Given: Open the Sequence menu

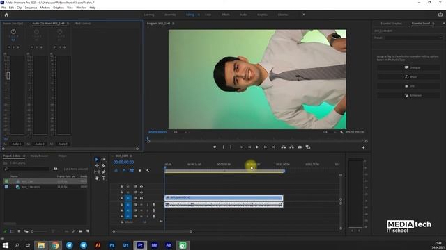Looking at the screenshot, I should coord(31,8).
